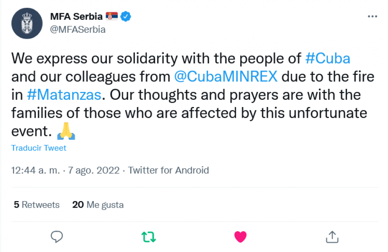Open the share tweet icon
Viewport: 388px width, 252px height.
pyautogui.click(x=332, y=236)
